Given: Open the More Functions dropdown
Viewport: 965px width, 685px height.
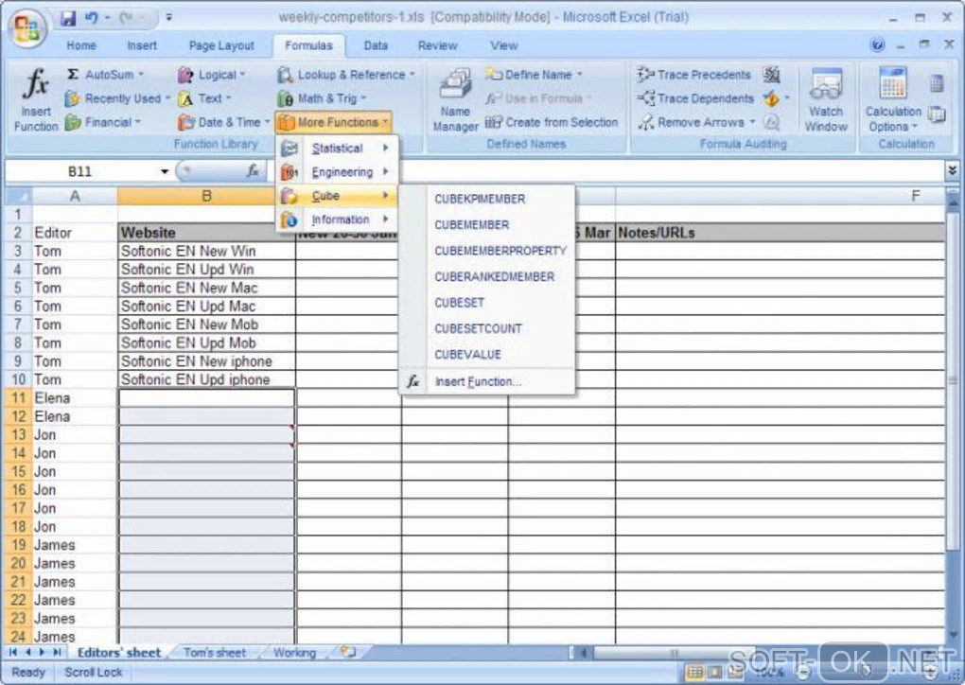Looking at the screenshot, I should tap(333, 122).
